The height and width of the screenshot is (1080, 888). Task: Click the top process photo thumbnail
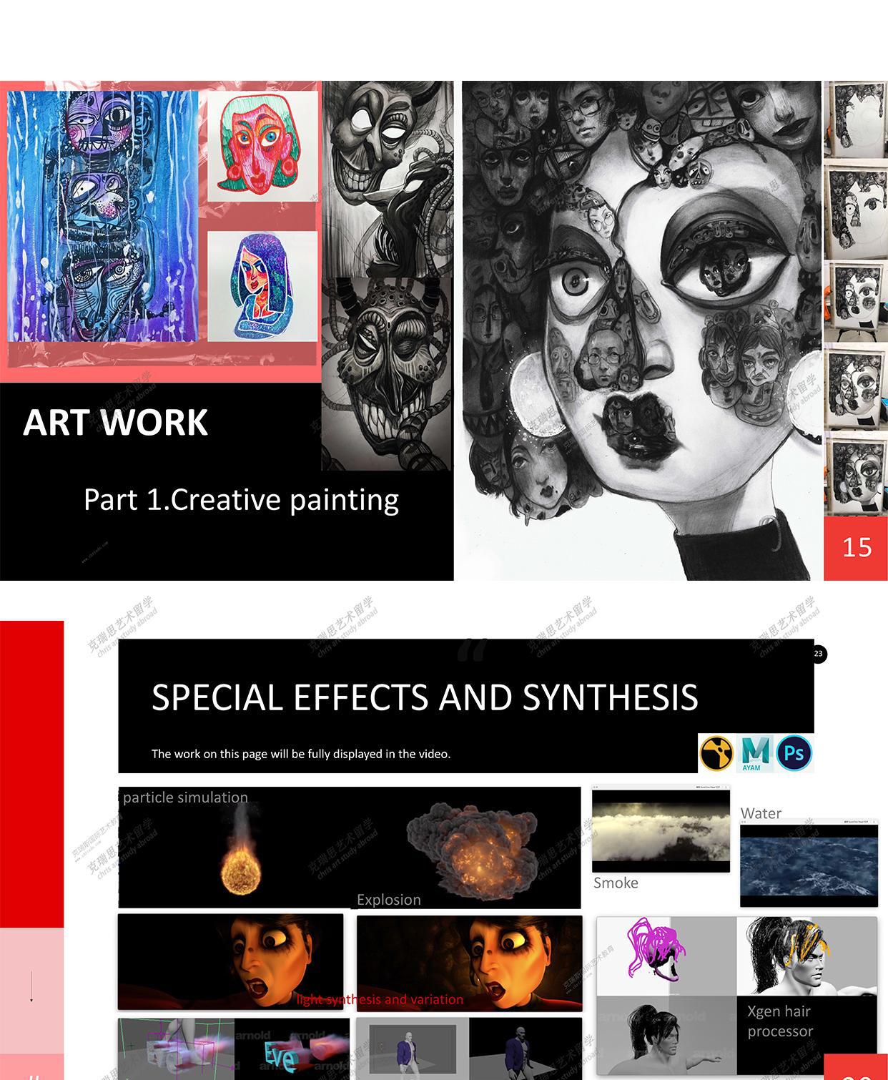tap(856, 119)
